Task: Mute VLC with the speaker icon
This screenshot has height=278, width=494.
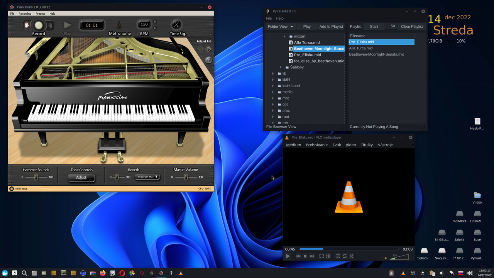Action: coord(386,258)
